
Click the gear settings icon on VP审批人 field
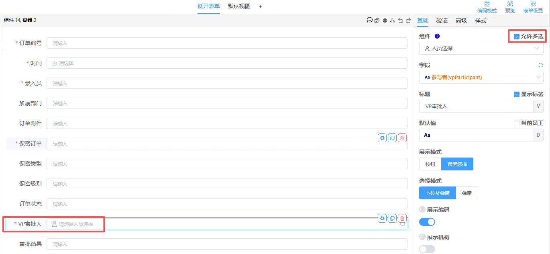pos(382,218)
